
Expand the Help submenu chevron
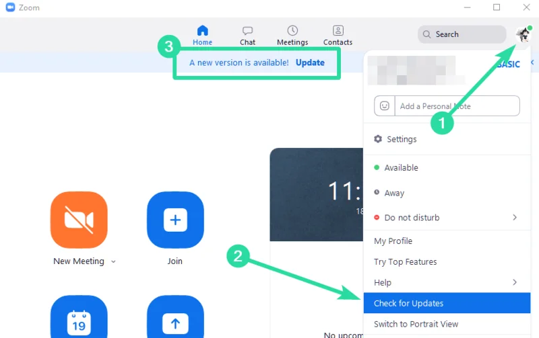[x=515, y=282]
